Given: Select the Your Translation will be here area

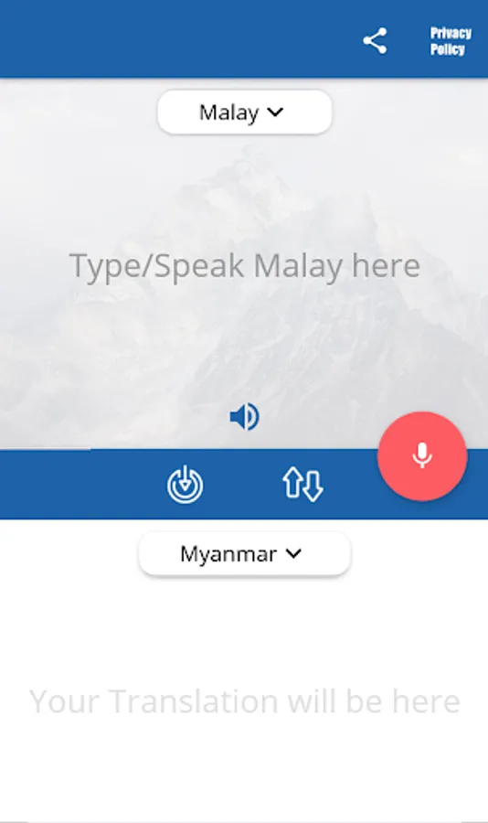Looking at the screenshot, I should pos(245,701).
